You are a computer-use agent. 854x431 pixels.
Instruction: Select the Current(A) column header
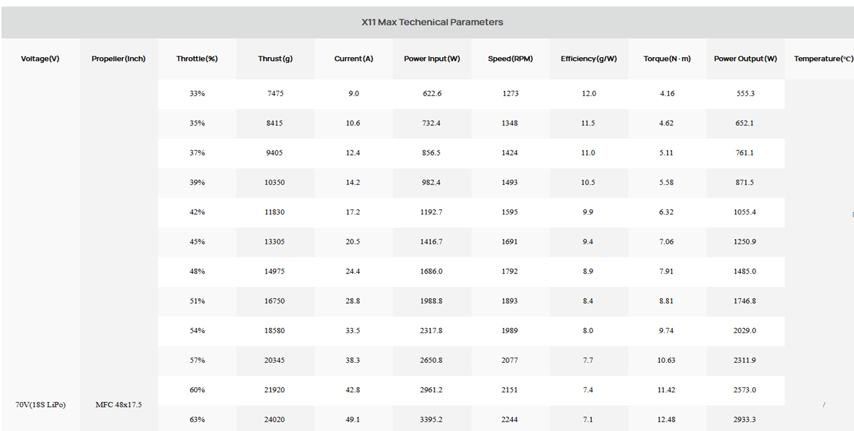point(353,59)
